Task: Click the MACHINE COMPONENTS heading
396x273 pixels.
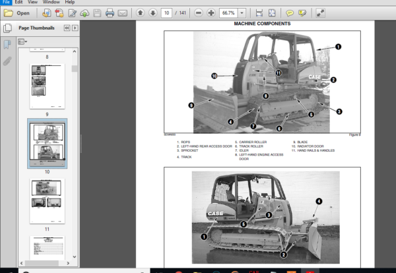Action: [262, 24]
